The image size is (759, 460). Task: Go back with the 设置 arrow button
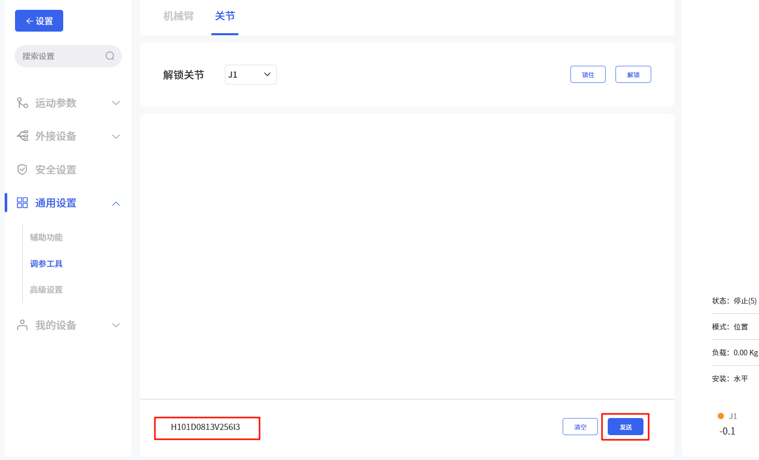coord(39,21)
